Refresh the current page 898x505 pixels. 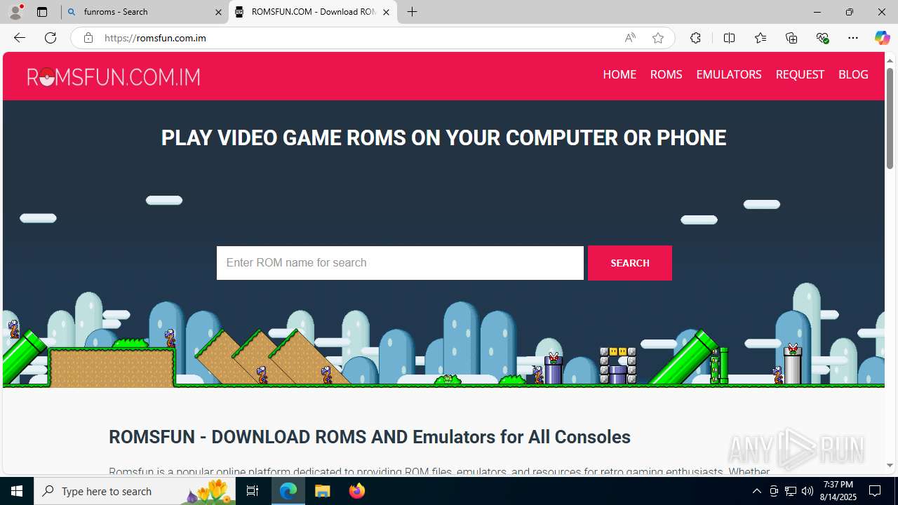pos(51,38)
